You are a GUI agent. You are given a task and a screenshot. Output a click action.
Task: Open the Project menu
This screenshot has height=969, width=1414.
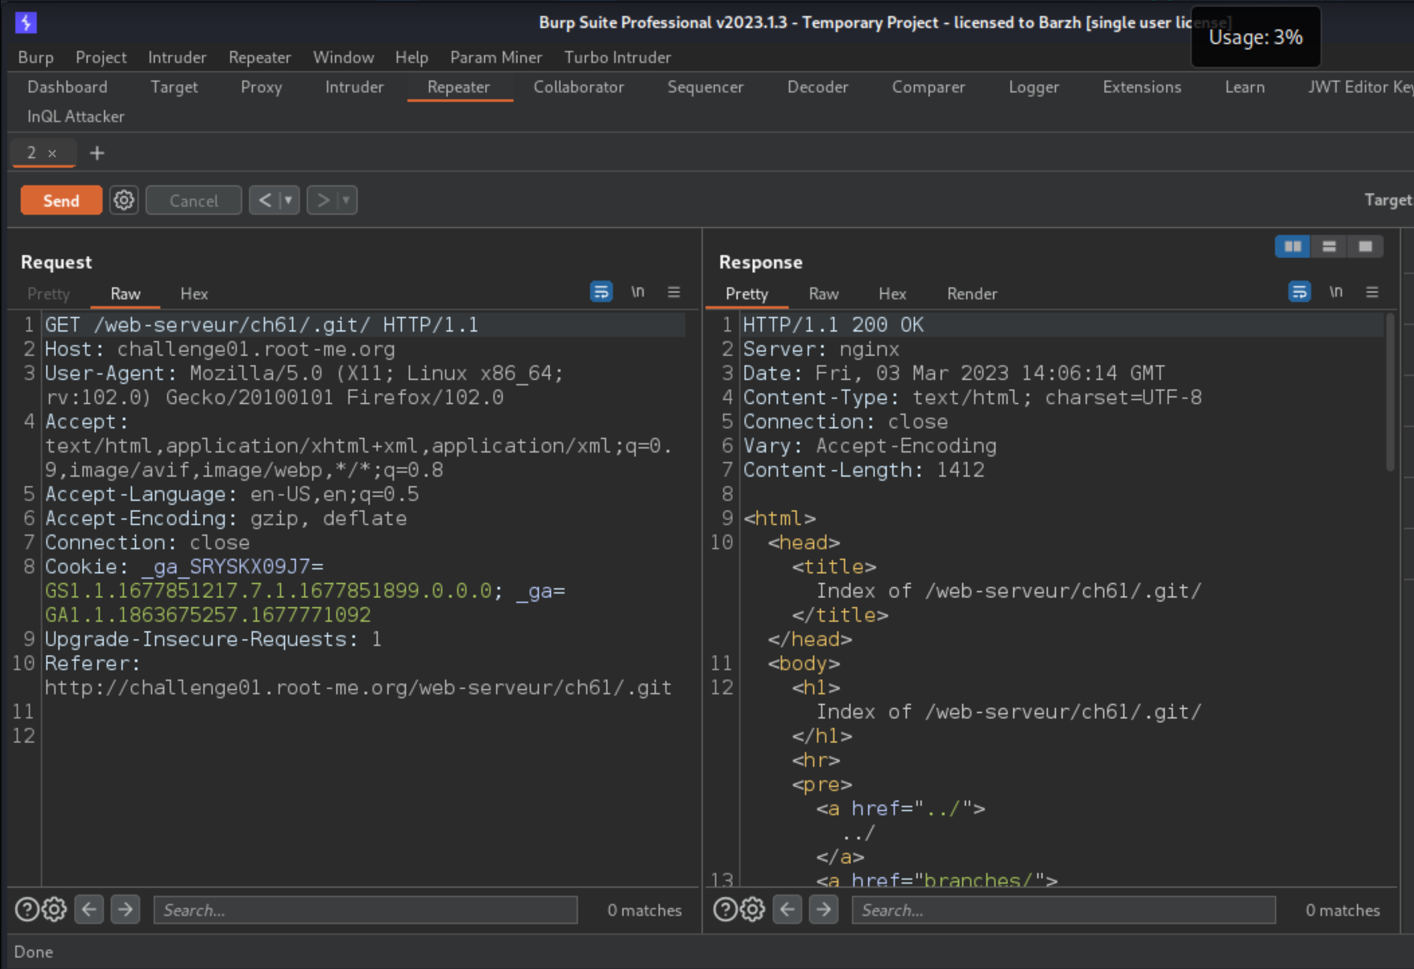point(101,57)
